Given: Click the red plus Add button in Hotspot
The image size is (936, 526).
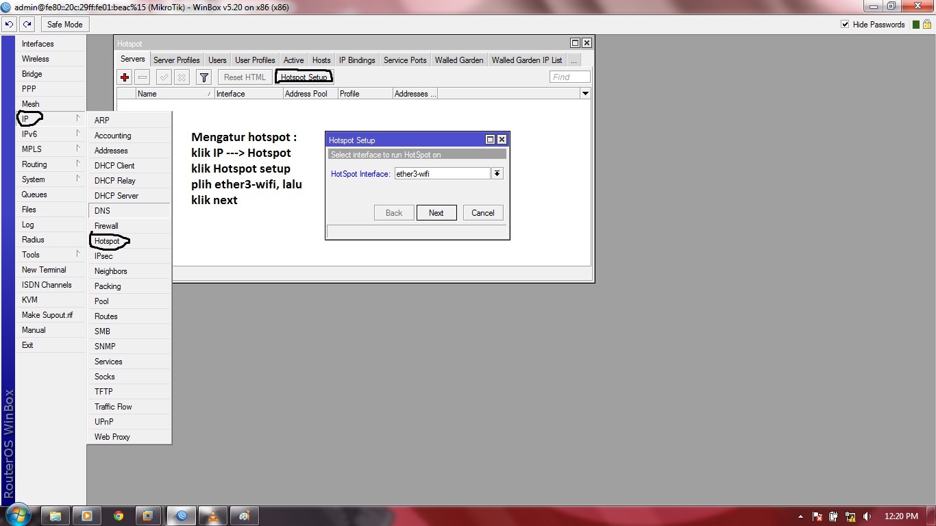Looking at the screenshot, I should click(x=124, y=77).
